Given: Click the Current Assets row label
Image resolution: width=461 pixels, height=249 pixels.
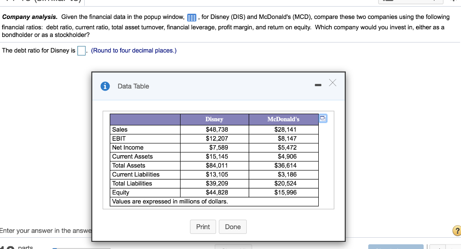Looking at the screenshot, I should coord(132,157).
